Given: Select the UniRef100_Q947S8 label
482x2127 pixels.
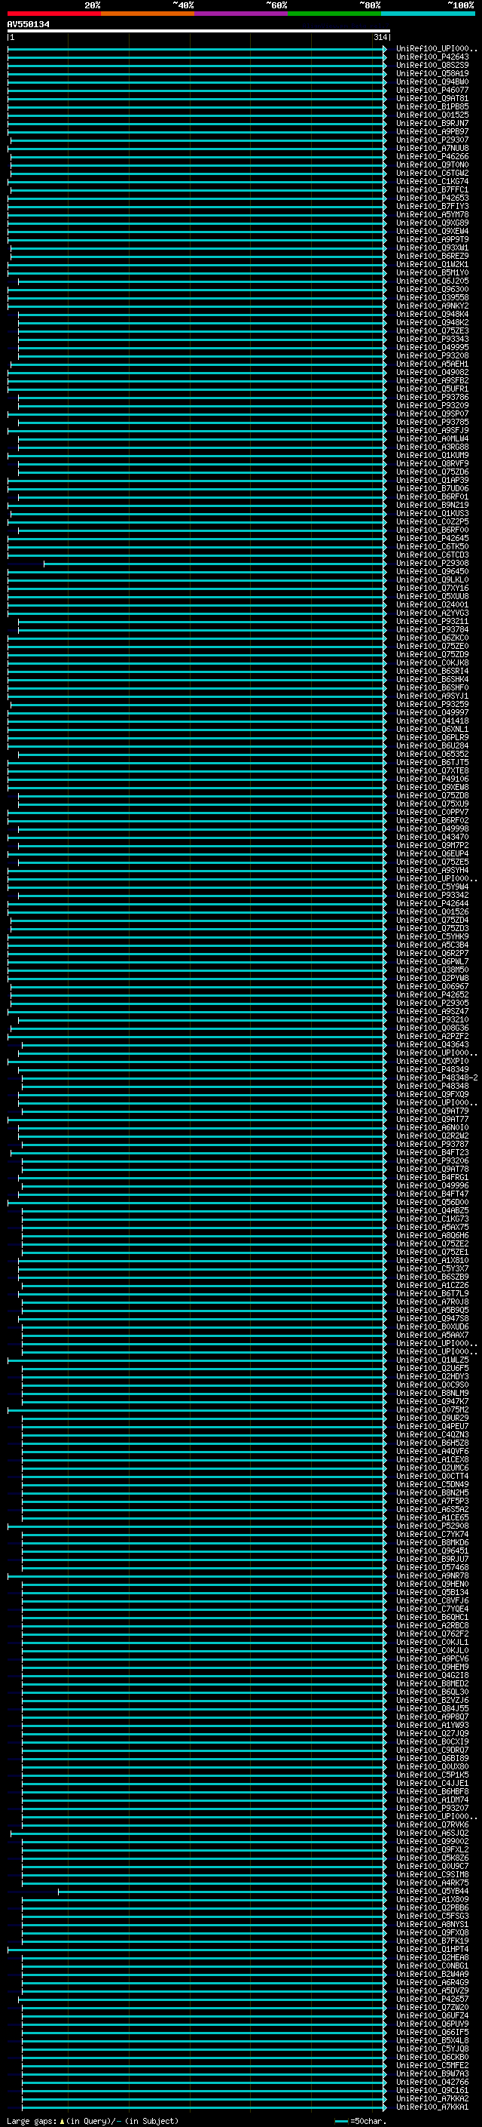Looking at the screenshot, I should click(432, 1319).
